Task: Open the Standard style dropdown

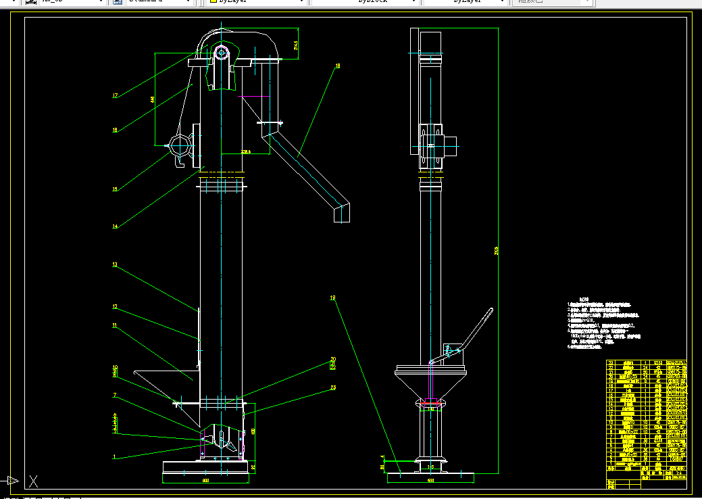Action: point(160,1)
